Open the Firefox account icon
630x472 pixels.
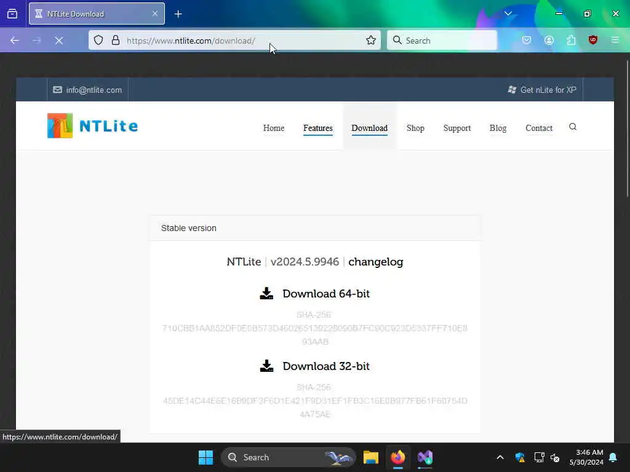[x=549, y=40]
